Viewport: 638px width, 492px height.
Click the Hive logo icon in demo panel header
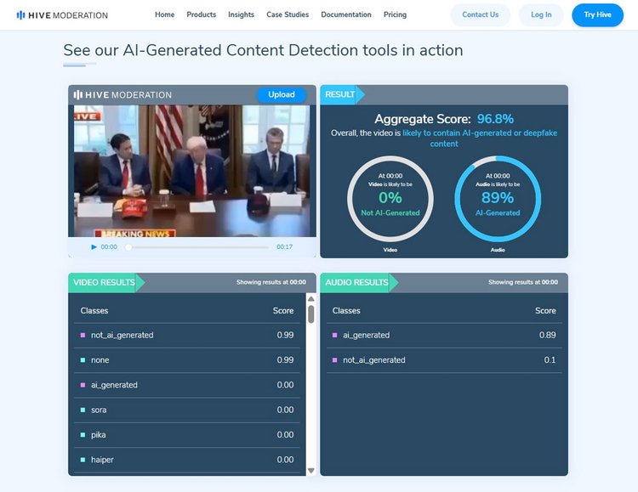(x=77, y=94)
